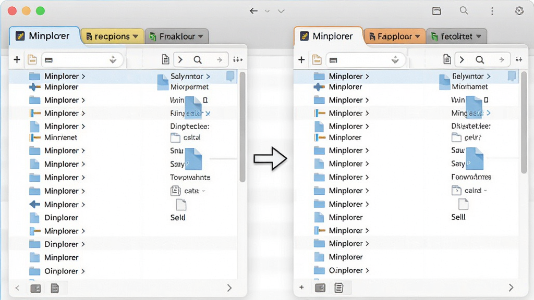The height and width of the screenshot is (300, 534).
Task: Select the Towowahnte entry in the left pane
Action: pyautogui.click(x=190, y=178)
